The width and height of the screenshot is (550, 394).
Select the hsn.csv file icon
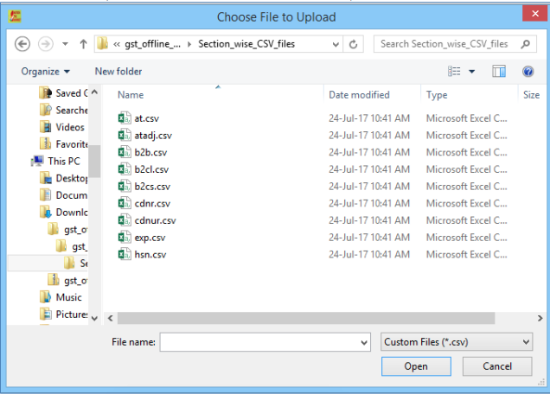[125, 254]
